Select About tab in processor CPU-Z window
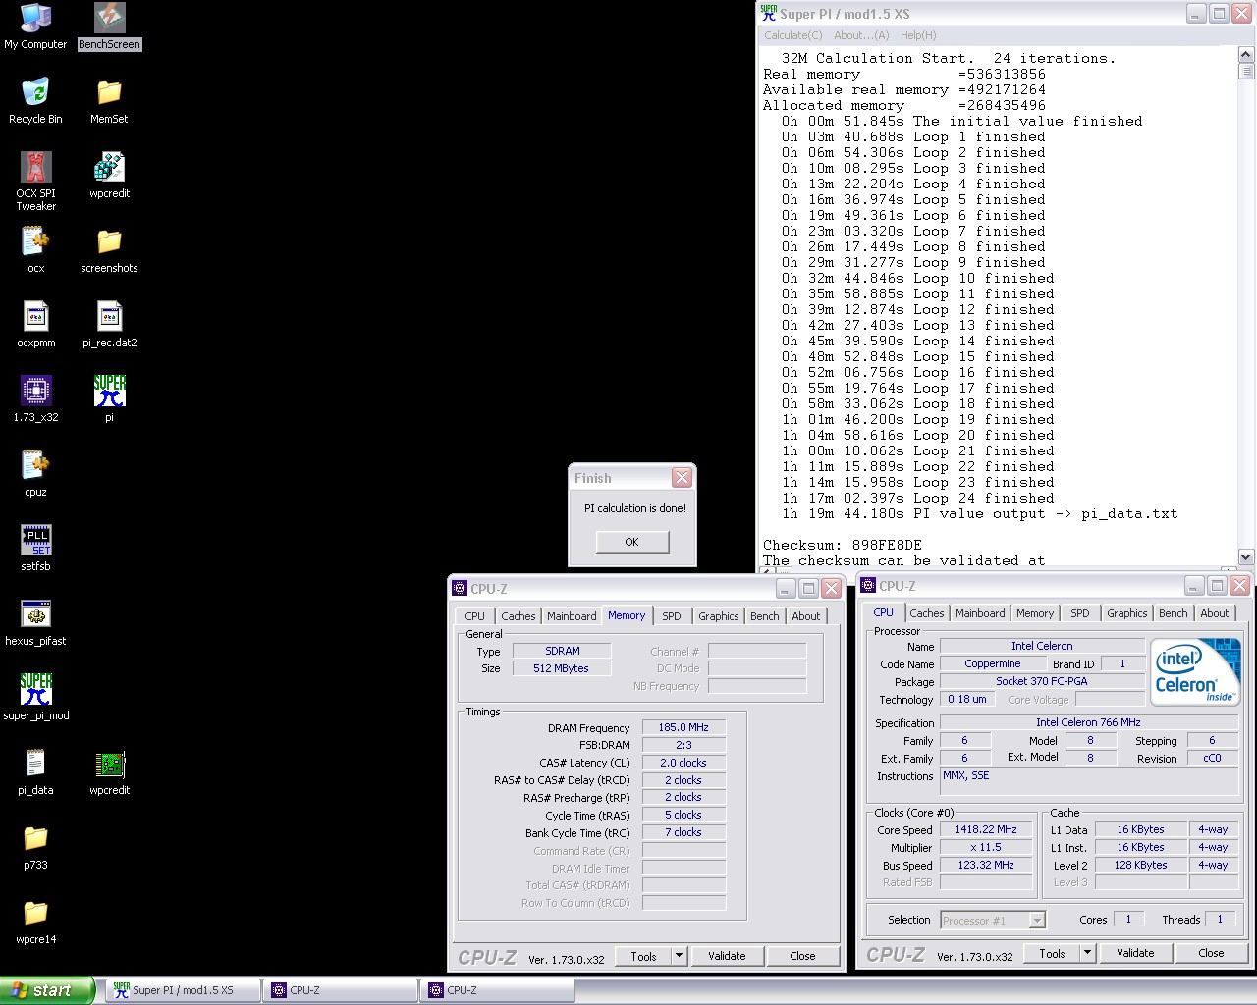The width and height of the screenshot is (1257, 1005). click(1215, 613)
